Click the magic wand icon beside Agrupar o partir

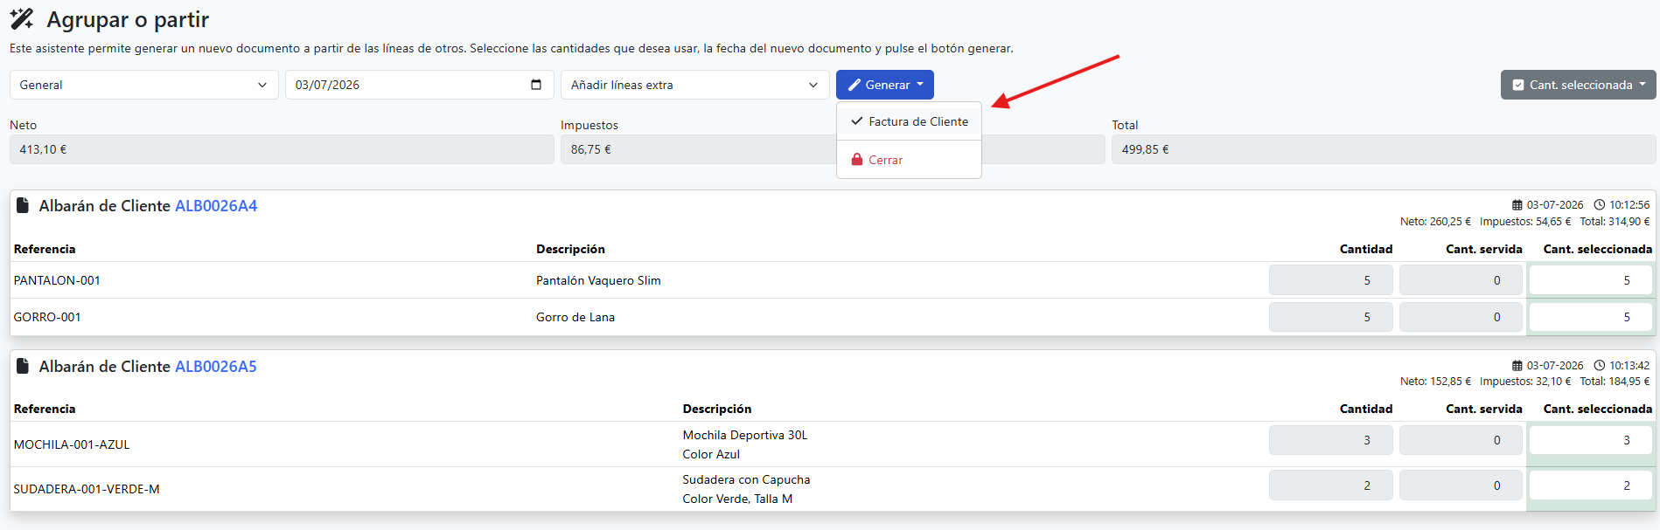[x=22, y=19]
